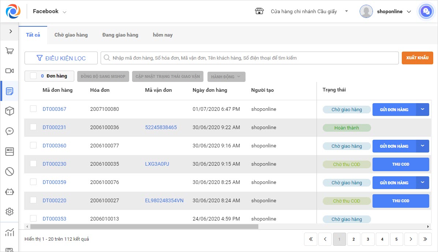Open the product box icon in sidebar
438x252 pixels.
pos(10,111)
